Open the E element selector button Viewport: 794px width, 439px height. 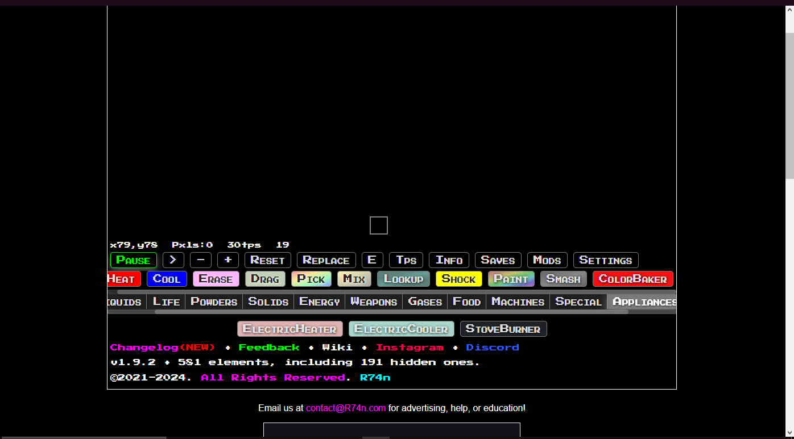[x=373, y=260]
